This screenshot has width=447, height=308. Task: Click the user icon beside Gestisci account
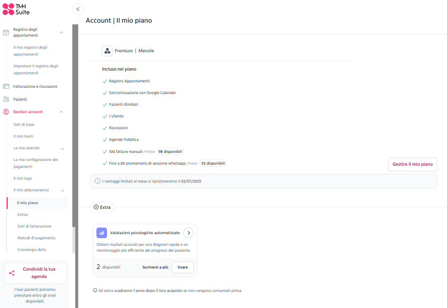click(6, 112)
